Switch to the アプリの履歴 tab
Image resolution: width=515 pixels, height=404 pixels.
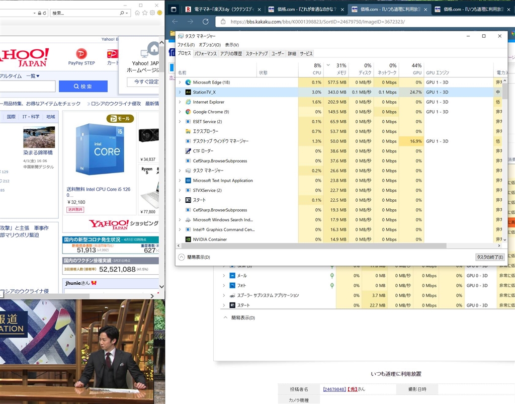click(231, 53)
